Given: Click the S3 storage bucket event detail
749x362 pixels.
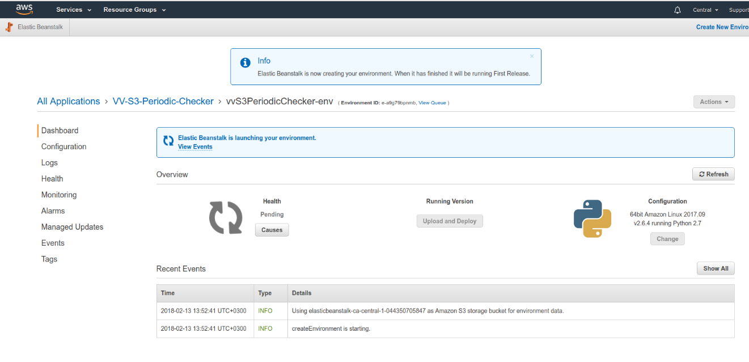Looking at the screenshot, I should (428, 311).
